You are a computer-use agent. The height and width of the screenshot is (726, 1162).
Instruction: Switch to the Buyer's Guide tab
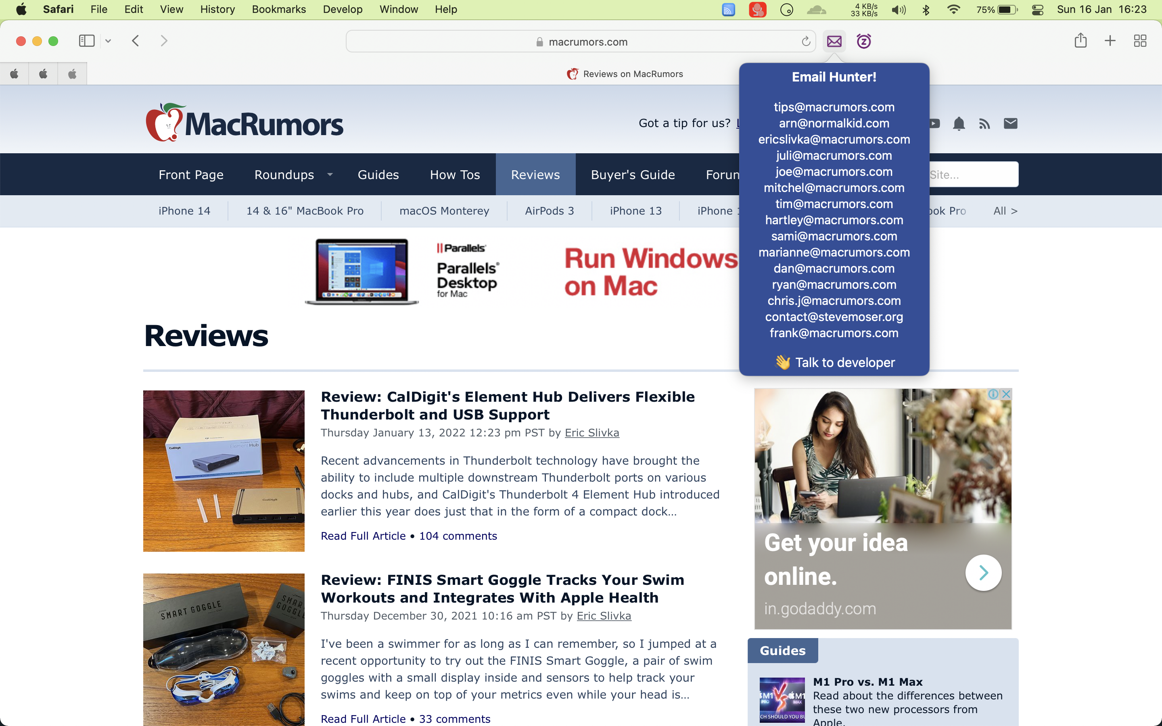(x=632, y=174)
